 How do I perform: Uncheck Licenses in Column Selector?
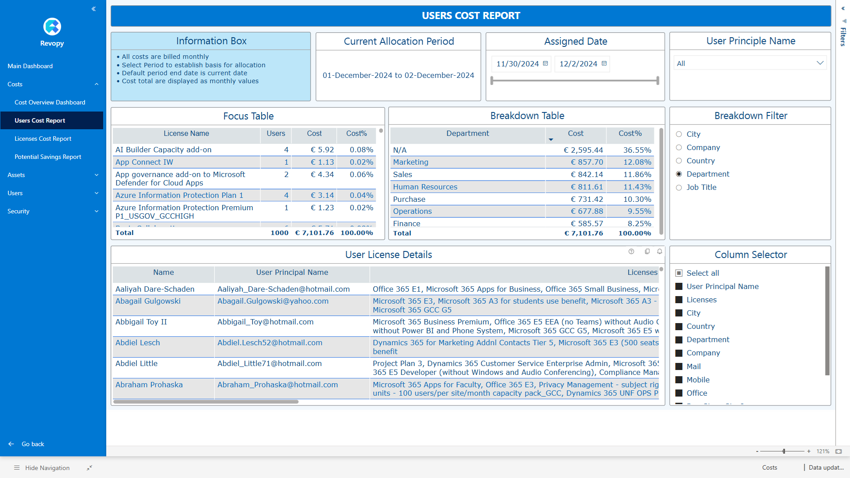click(679, 300)
